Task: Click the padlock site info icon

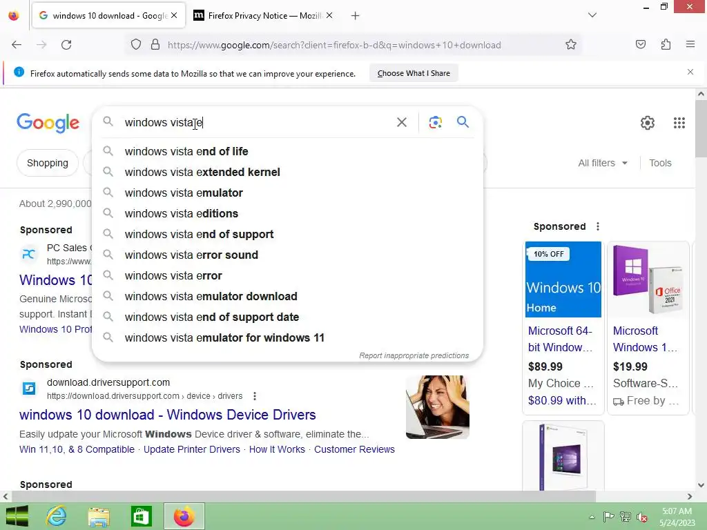Action: click(155, 45)
